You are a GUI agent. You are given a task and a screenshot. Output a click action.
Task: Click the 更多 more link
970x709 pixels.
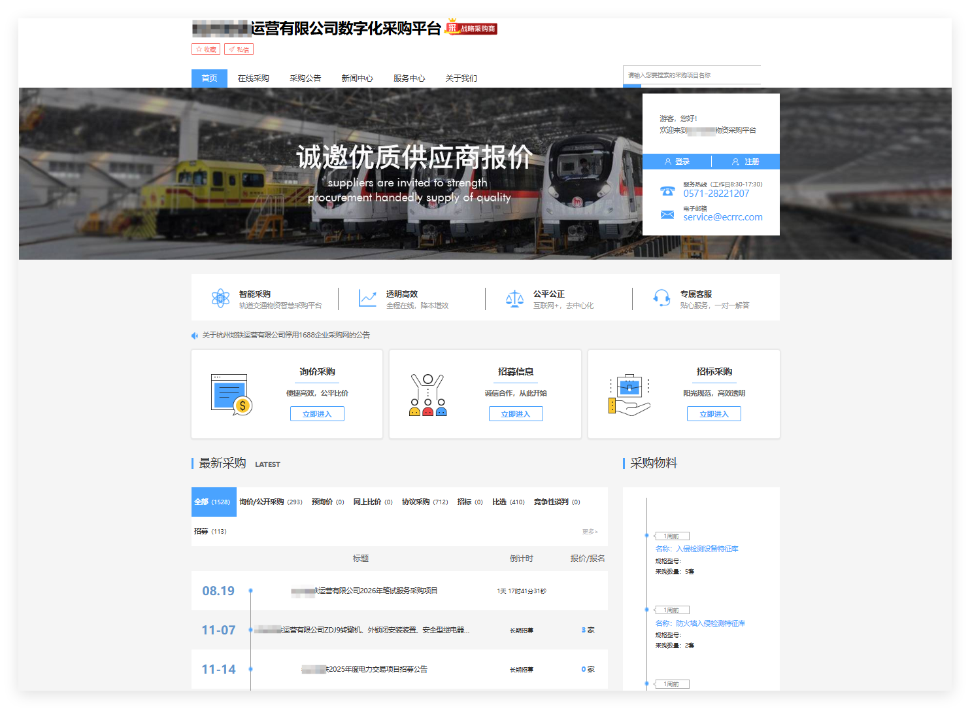tap(590, 532)
